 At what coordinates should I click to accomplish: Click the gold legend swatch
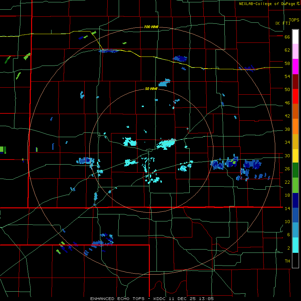(x=295, y=141)
